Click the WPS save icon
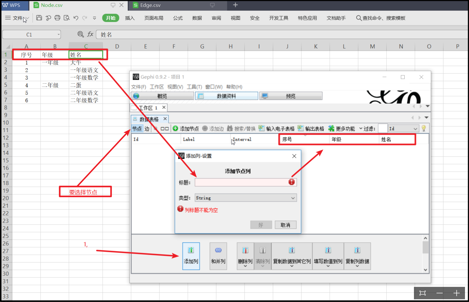Viewport: 469px width, 302px height. click(39, 18)
